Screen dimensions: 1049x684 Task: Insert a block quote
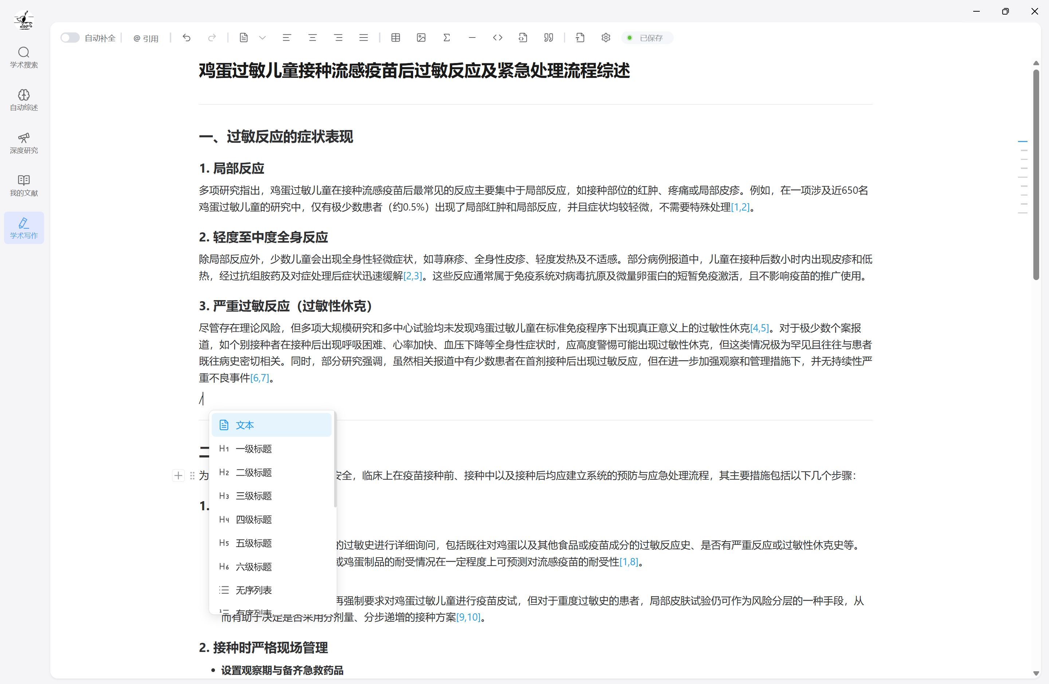(548, 38)
